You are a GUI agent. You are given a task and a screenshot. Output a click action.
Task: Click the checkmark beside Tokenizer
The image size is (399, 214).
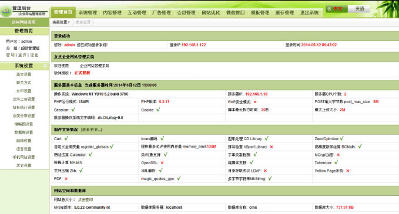click(336, 162)
